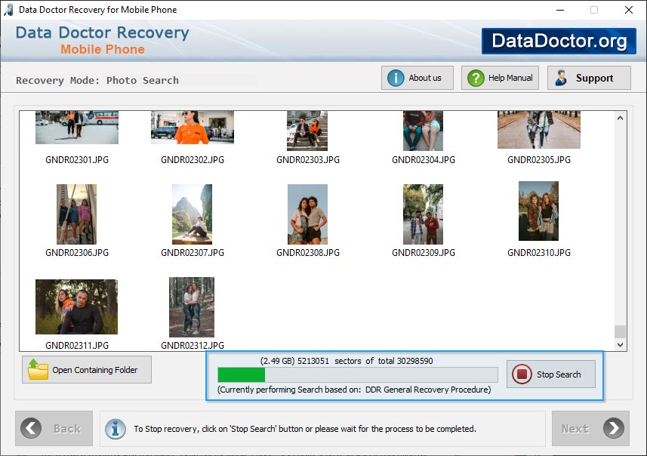Screen dimensions: 647x456
Task: Click the 'Recovery Mode: Photo Search' label
Action: tap(97, 80)
